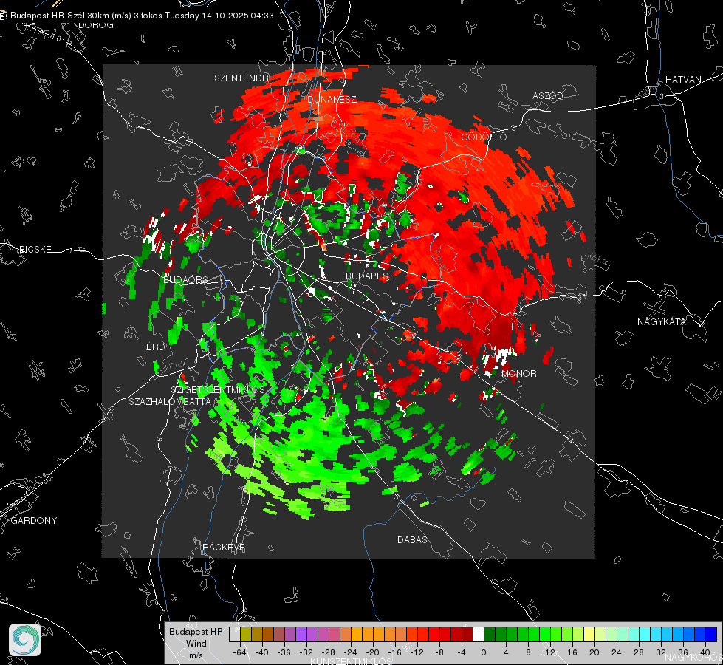Click the ASZOD town label

pos(548,95)
